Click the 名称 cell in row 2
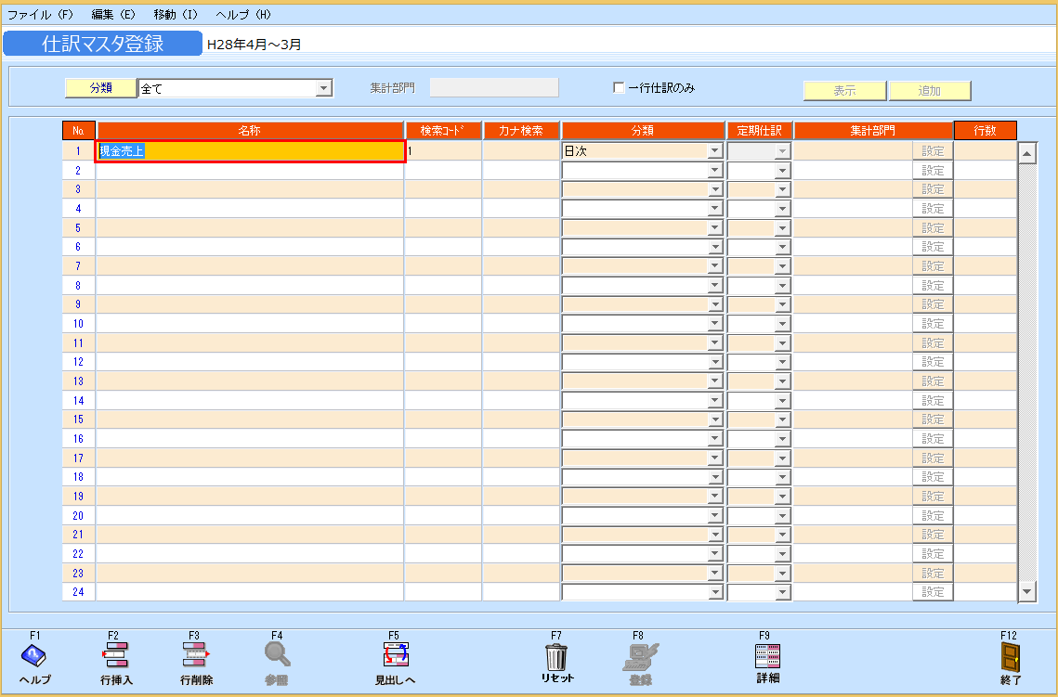The image size is (1058, 697). [250, 171]
